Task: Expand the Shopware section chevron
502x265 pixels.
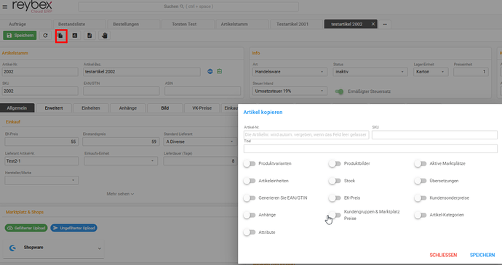Action: pos(100,248)
